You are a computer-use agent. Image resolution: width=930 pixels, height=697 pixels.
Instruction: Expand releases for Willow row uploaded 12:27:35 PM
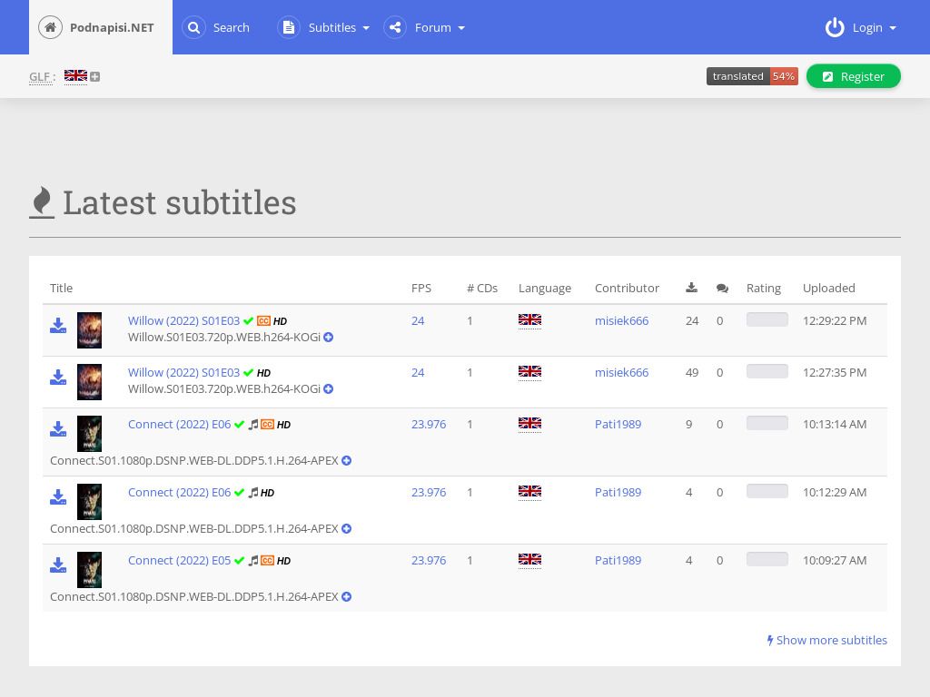(328, 388)
